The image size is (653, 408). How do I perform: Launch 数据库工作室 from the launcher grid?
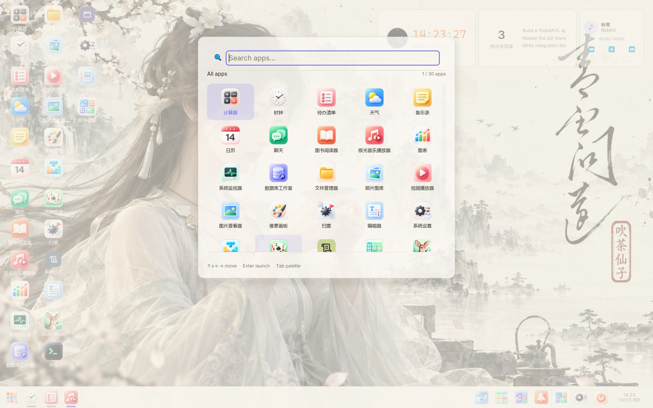point(279,177)
